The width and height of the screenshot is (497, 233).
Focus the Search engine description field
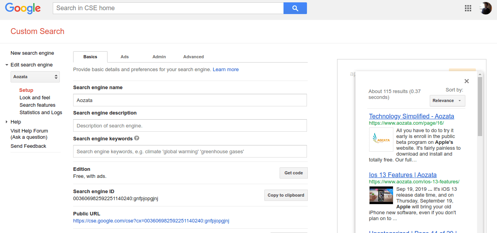[190, 125]
